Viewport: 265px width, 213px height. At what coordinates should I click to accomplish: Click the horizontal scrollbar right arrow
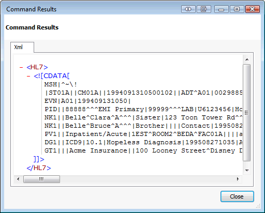coord(238,179)
